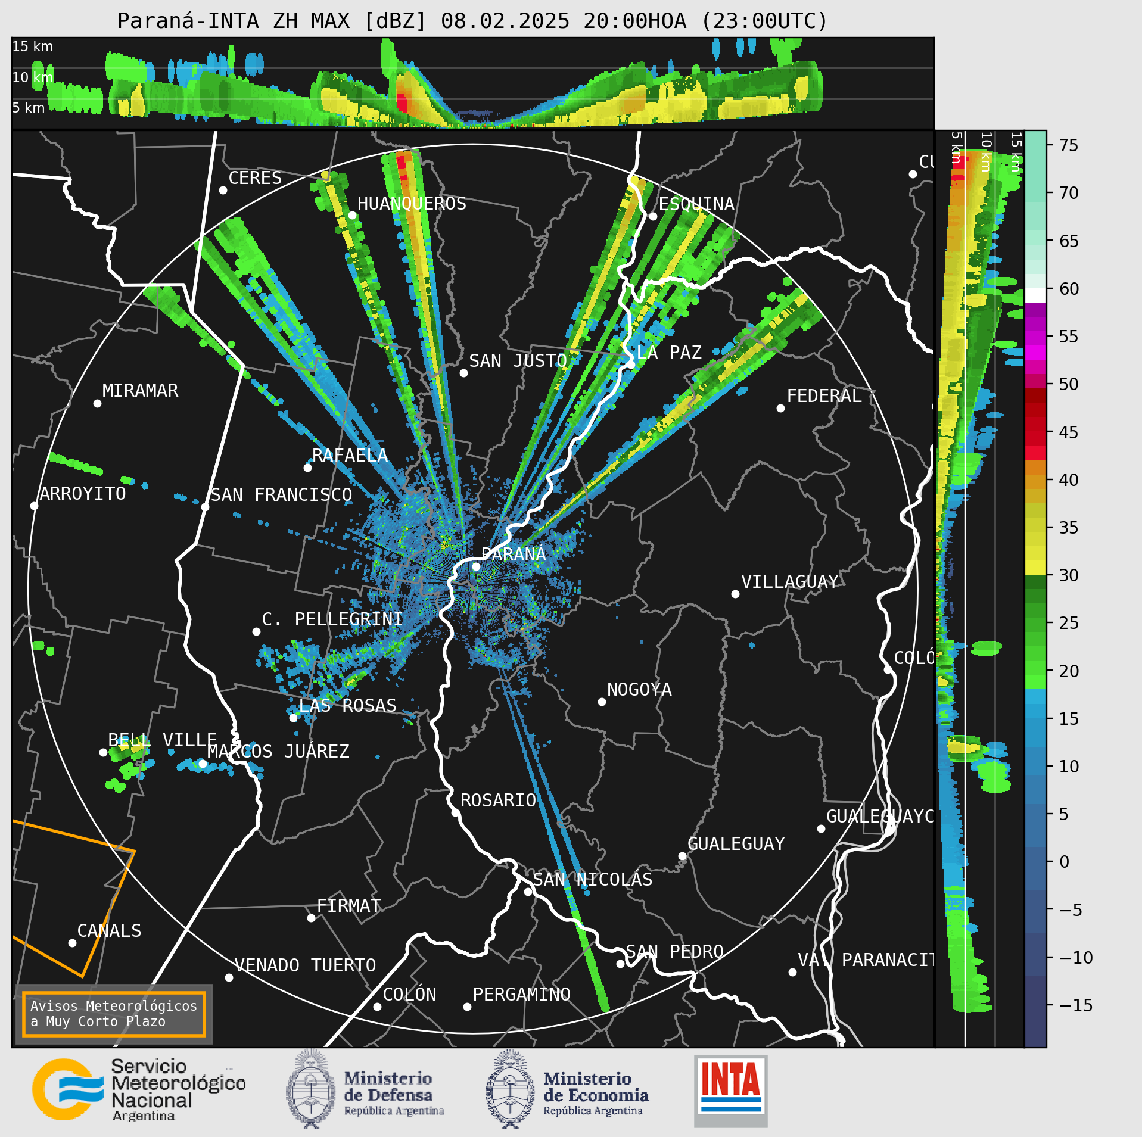Click the GUALEGUAY city label

click(736, 843)
